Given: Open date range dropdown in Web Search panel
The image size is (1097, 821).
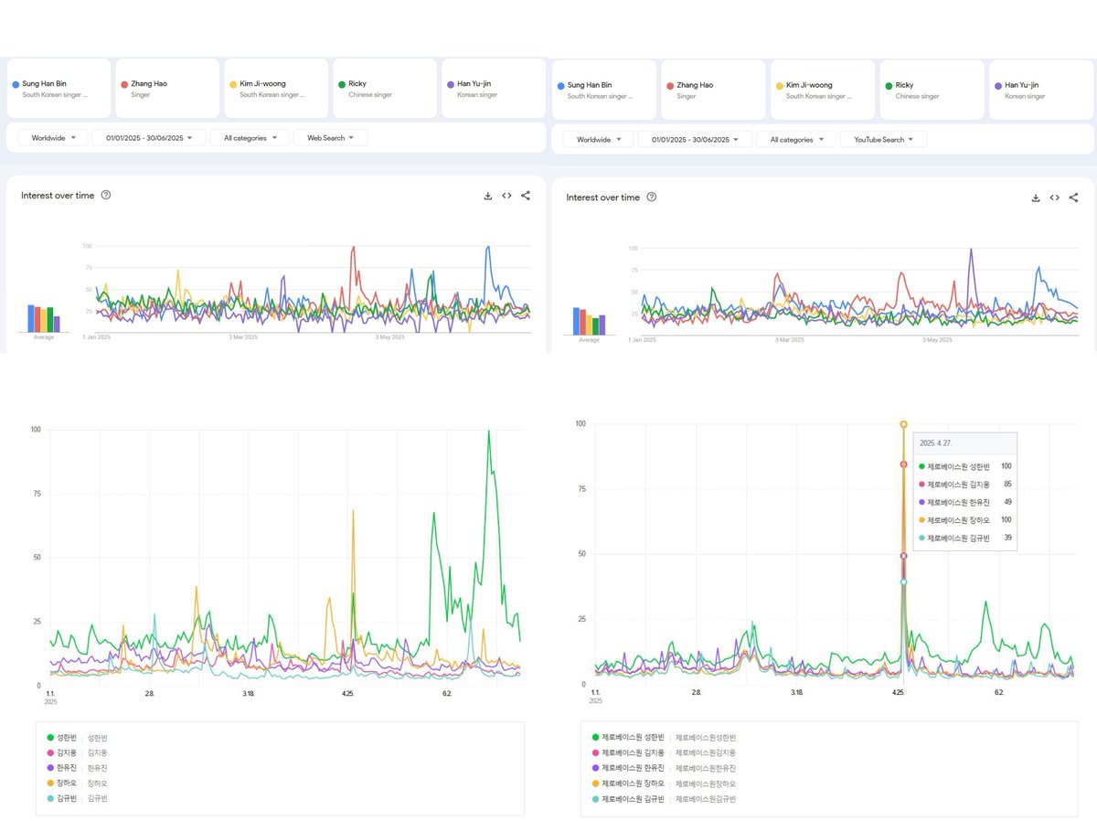Looking at the screenshot, I should pos(149,138).
